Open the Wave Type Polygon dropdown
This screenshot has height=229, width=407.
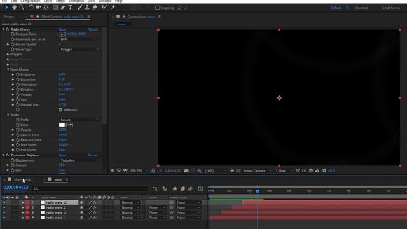(79, 50)
